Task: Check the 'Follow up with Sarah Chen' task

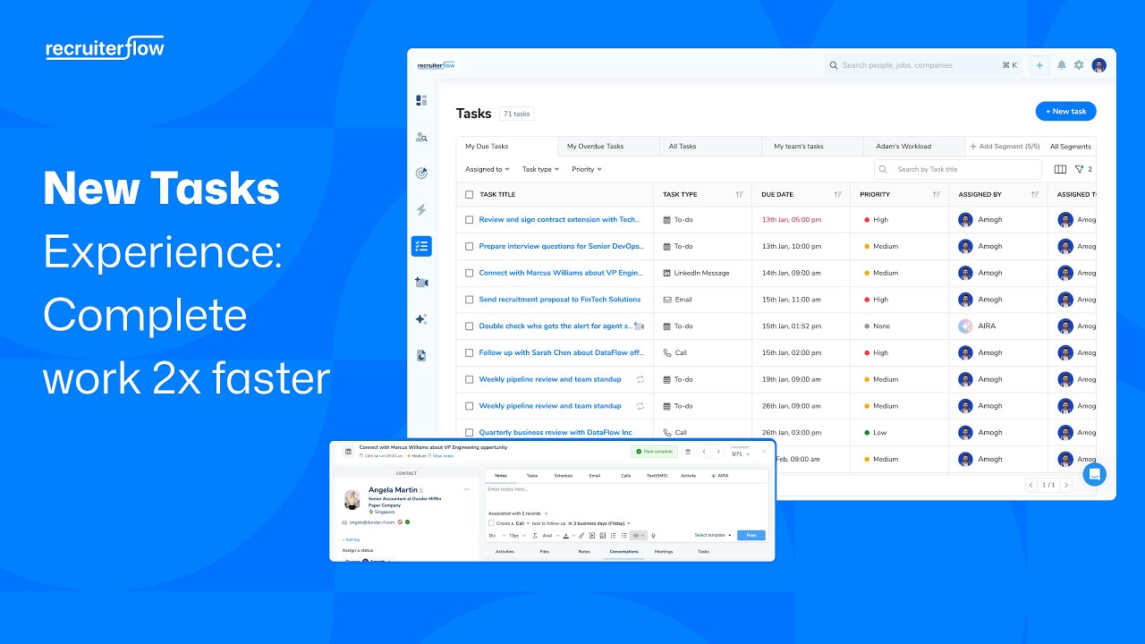Action: coord(469,352)
